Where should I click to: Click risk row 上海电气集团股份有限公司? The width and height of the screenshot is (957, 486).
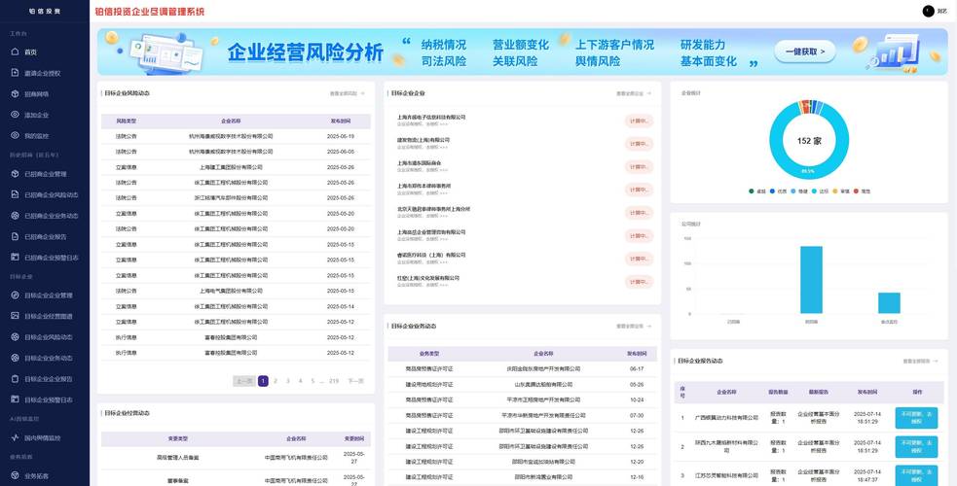coord(236,291)
